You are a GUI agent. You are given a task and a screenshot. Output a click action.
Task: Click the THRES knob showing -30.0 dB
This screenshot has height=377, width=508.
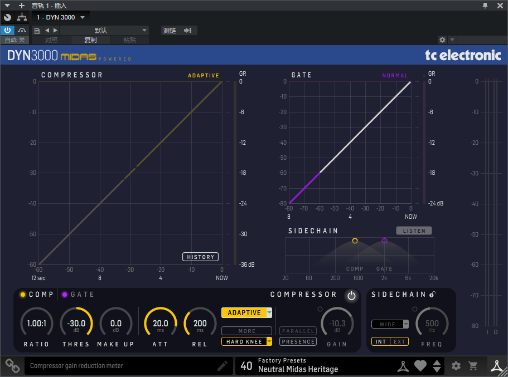point(76,323)
